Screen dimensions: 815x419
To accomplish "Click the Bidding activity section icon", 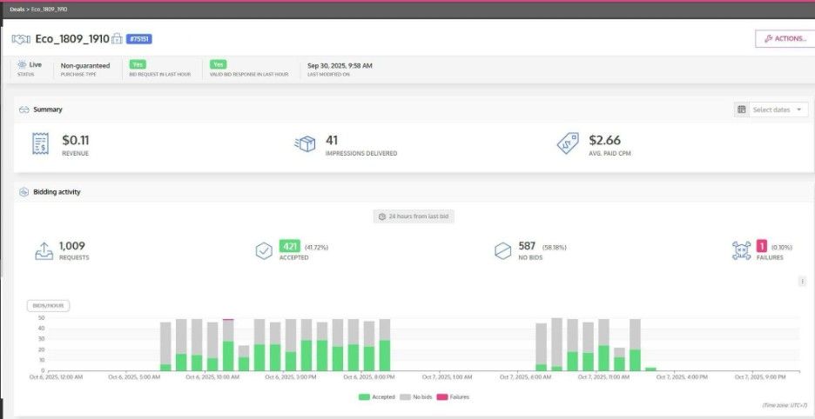I will click(x=24, y=191).
